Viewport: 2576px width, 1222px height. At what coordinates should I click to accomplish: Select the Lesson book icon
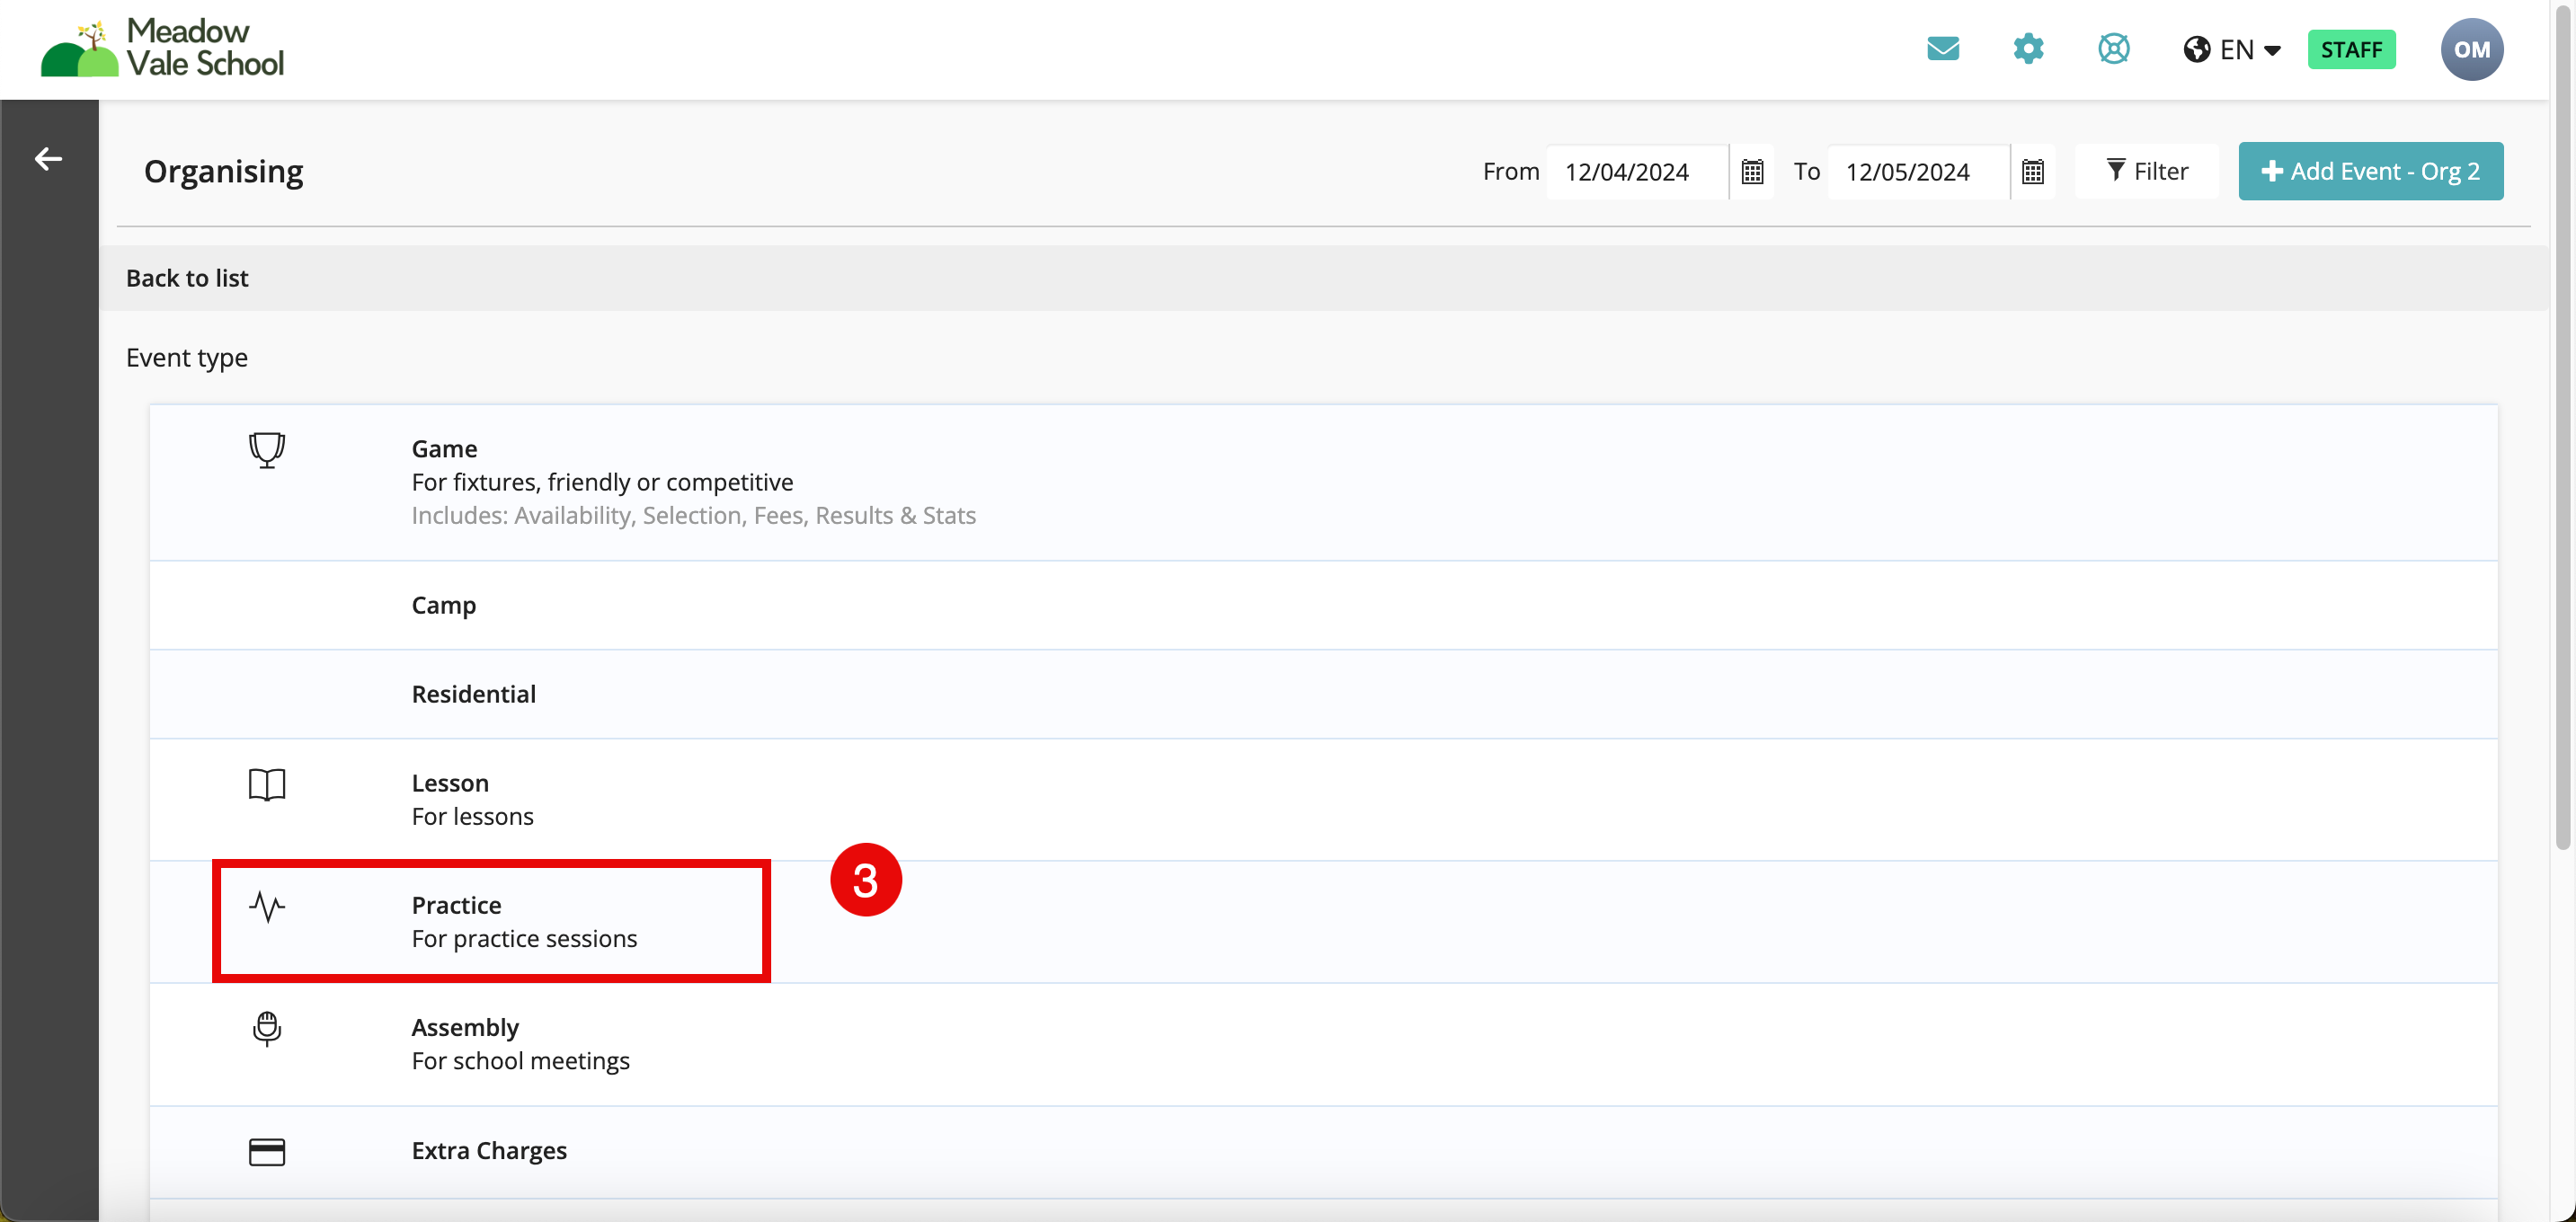(x=267, y=785)
